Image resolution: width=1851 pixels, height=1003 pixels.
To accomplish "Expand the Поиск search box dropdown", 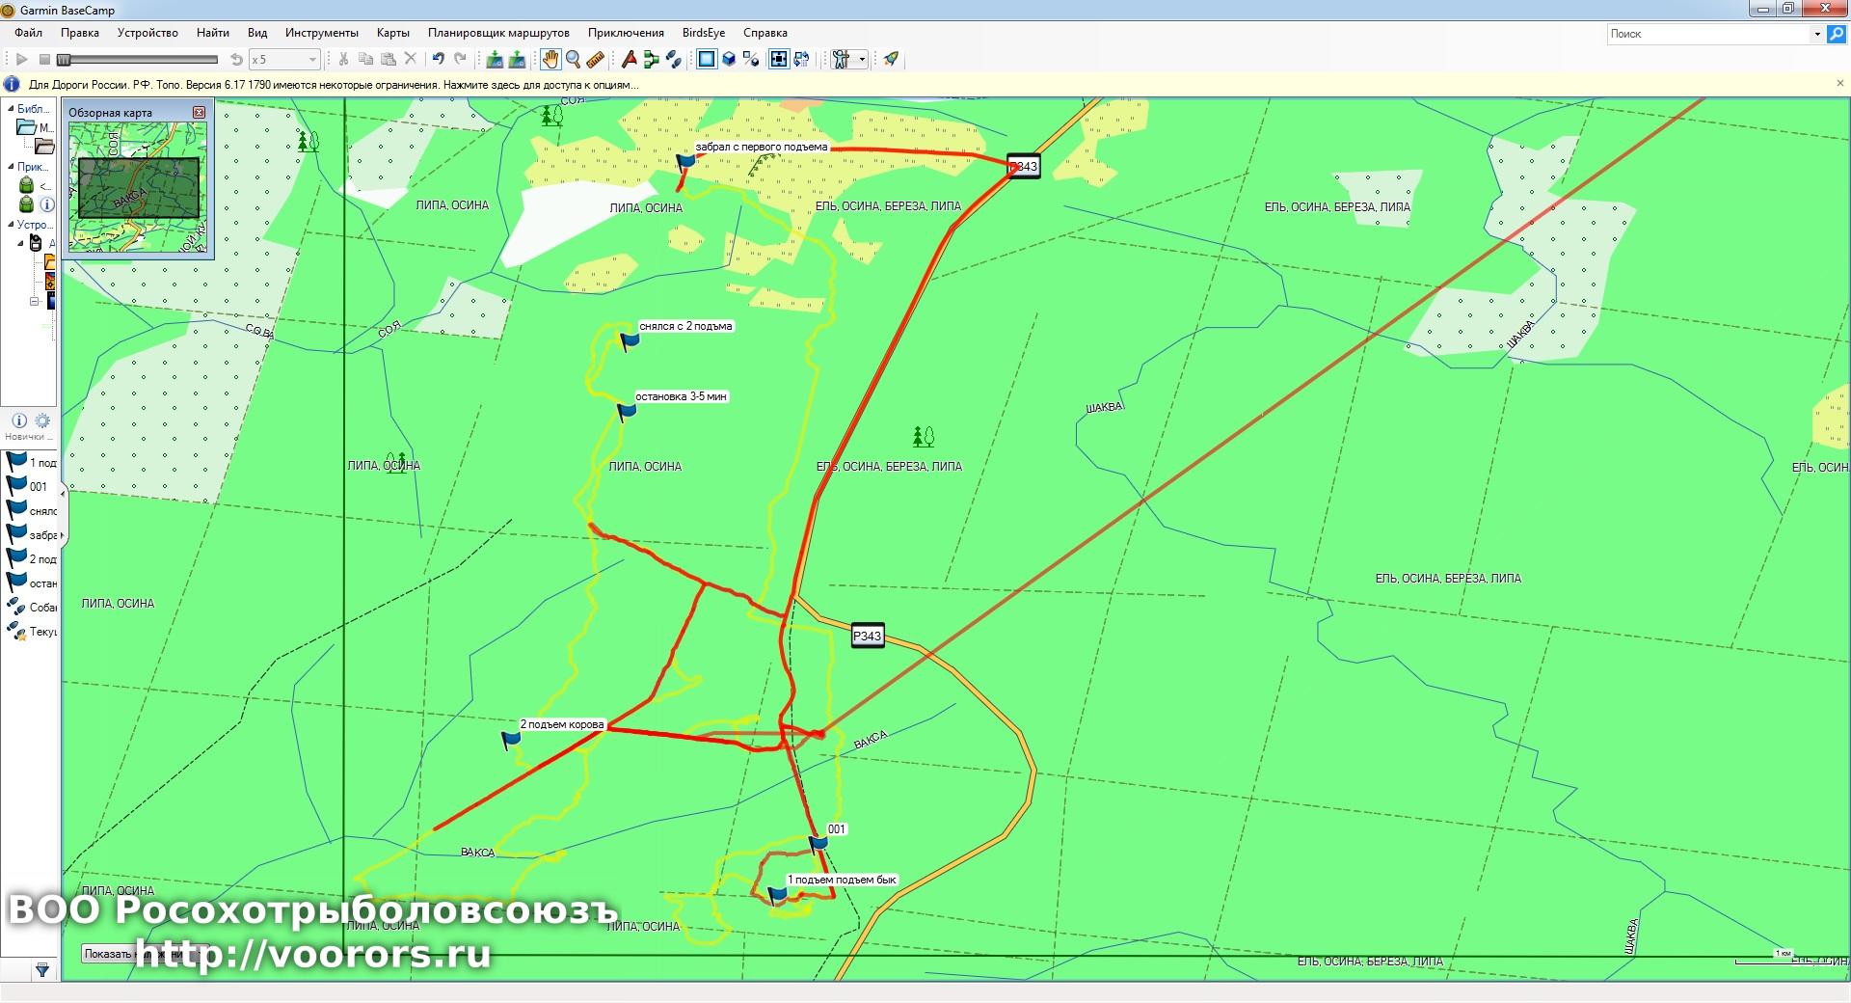I will pyautogui.click(x=1817, y=34).
